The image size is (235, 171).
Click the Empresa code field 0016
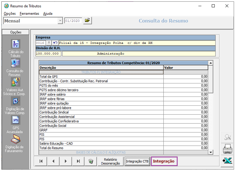[x=40, y=43]
